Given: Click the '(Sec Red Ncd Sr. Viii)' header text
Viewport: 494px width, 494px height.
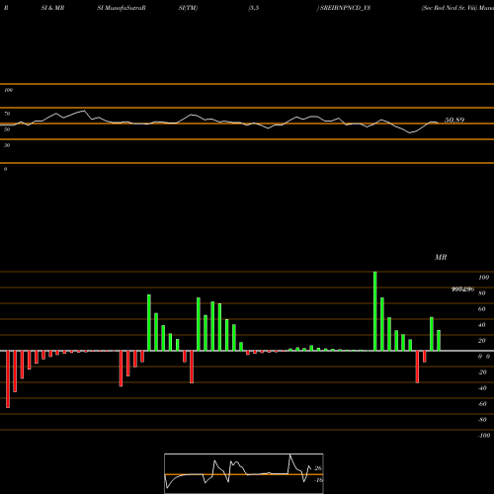Looking at the screenshot, I should 450,8.
